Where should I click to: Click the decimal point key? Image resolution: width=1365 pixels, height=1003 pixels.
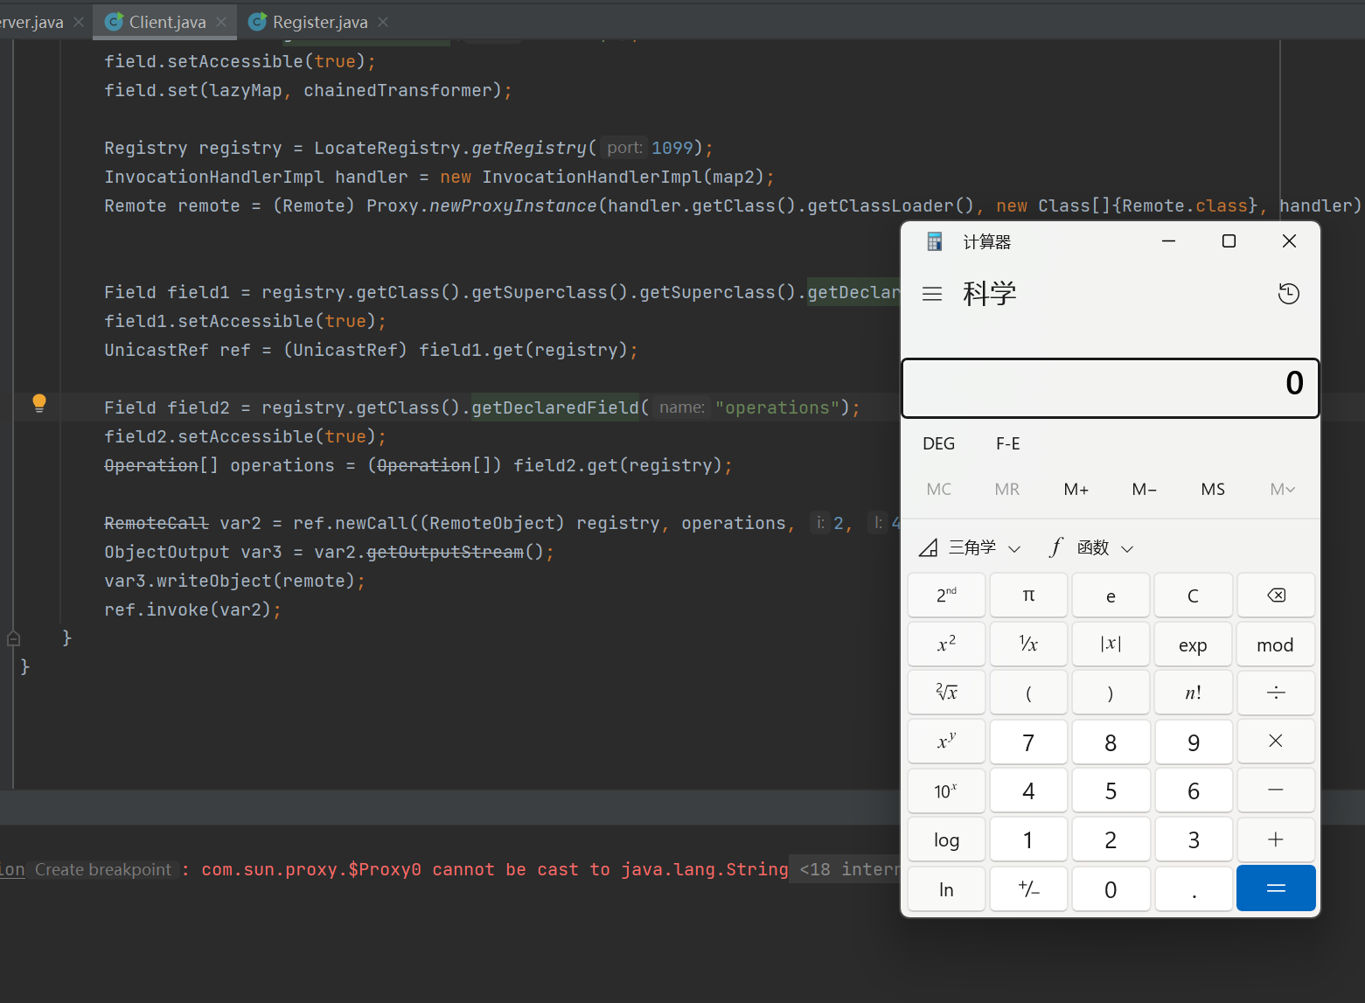coord(1193,889)
